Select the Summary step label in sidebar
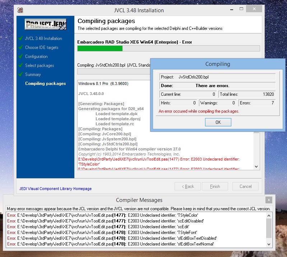This screenshot has width=287, height=257. coord(33,75)
